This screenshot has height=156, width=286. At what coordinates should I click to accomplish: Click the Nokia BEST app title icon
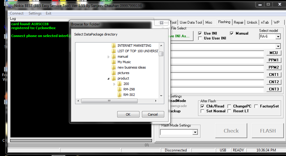coord(10,6)
